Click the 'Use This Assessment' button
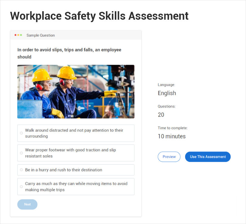The width and height of the screenshot is (246, 224). pyautogui.click(x=208, y=157)
